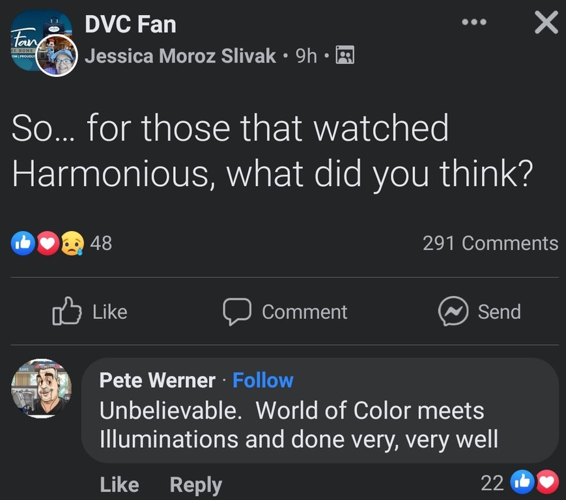566x500 pixels.
Task: Open the 291 Comments list
Action: 490,243
